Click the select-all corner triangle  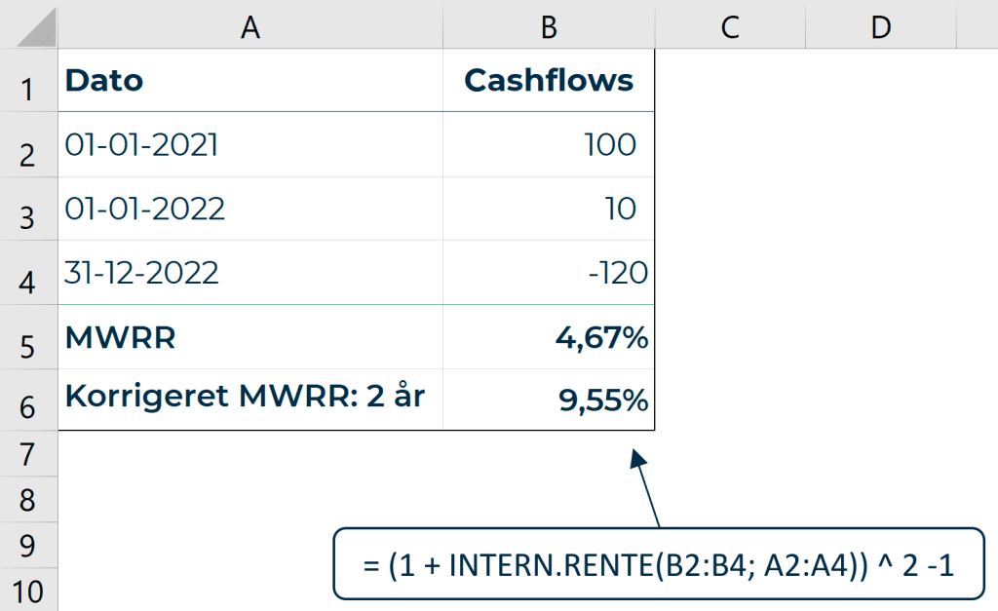pyautogui.click(x=36, y=27)
